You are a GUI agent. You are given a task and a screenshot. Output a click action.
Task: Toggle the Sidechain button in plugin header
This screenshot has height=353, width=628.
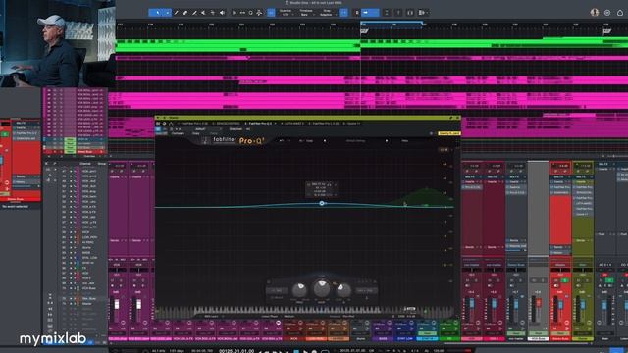tap(235, 129)
